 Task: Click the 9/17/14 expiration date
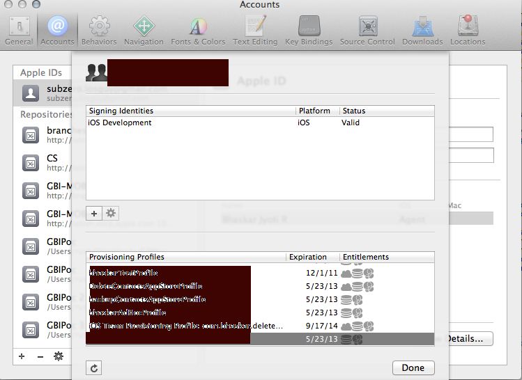tap(321, 326)
